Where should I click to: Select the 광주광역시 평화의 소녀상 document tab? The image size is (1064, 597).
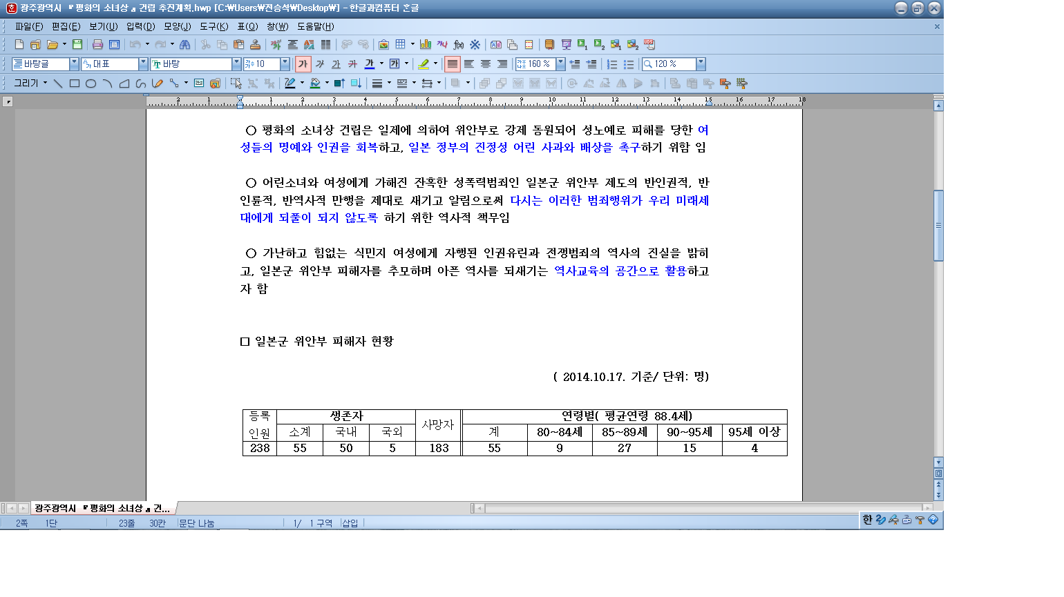[102, 508]
